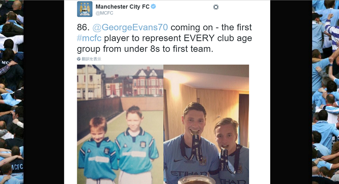The height and width of the screenshot is (184, 339).
Task: Click the blue verified badge
Action: 154,7
